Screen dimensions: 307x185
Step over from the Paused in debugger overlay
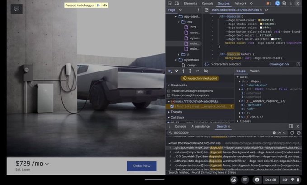[x=105, y=5]
